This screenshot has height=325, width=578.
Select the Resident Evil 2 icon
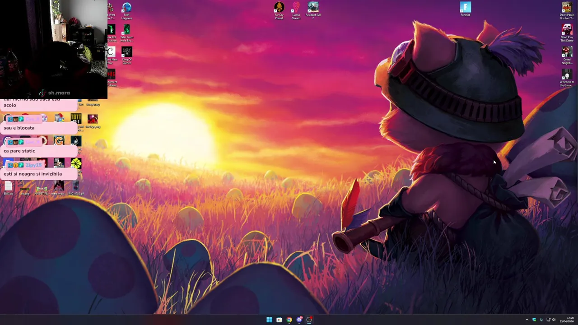coord(313,11)
